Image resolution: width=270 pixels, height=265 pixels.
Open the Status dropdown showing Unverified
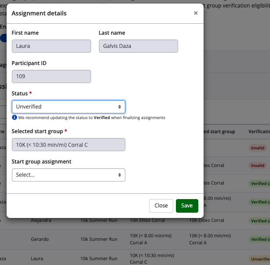point(68,107)
